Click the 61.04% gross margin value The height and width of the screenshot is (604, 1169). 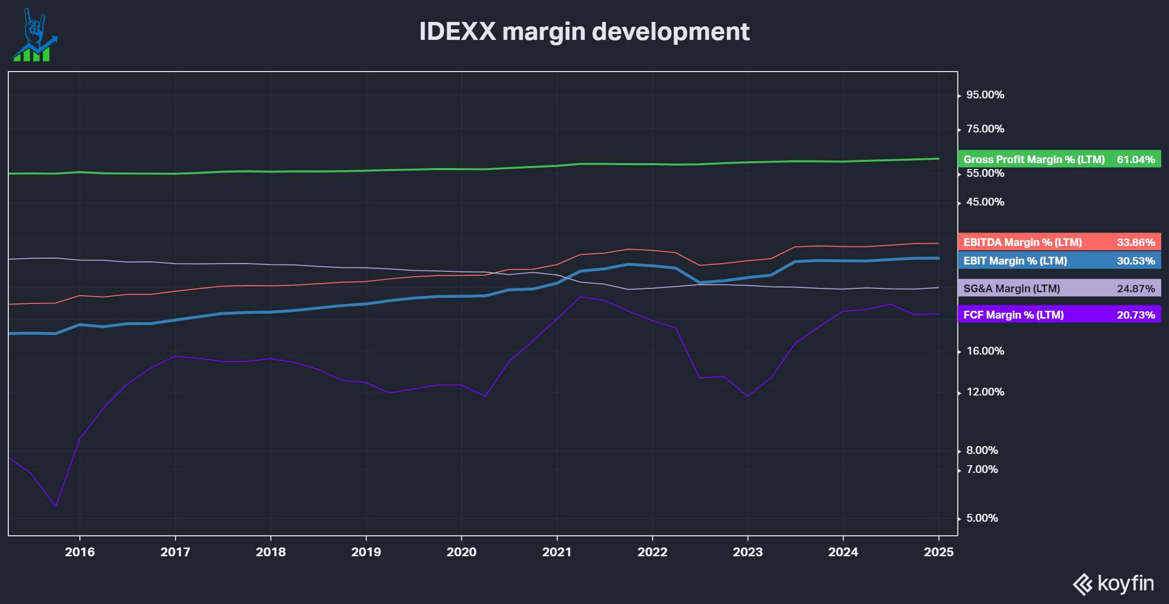[1136, 159]
